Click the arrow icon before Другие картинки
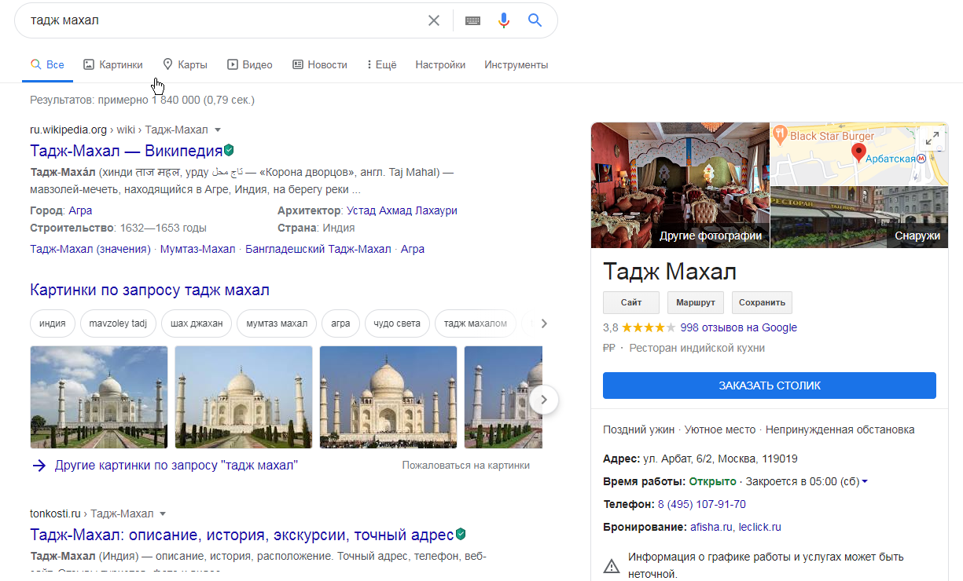Viewport: 963px width, 581px height. [39, 466]
